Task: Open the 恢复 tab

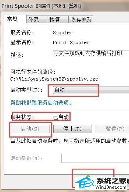Action: pyautogui.click(x=58, y=20)
